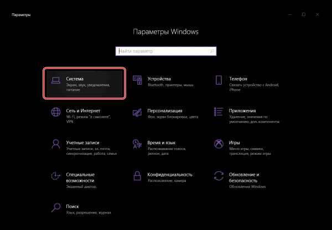Open Устройства settings title
The height and width of the screenshot is (230, 332).
159,79
